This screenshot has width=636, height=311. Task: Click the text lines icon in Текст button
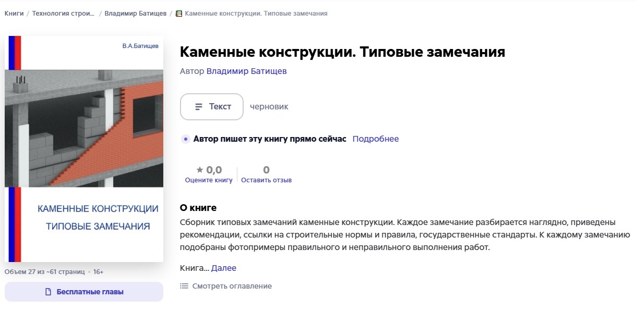tap(198, 107)
